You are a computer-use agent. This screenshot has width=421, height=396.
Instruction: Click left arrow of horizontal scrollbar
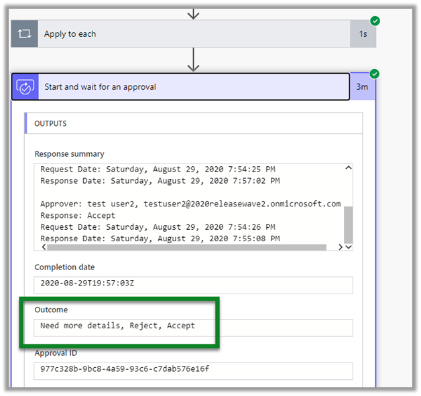[x=40, y=247]
